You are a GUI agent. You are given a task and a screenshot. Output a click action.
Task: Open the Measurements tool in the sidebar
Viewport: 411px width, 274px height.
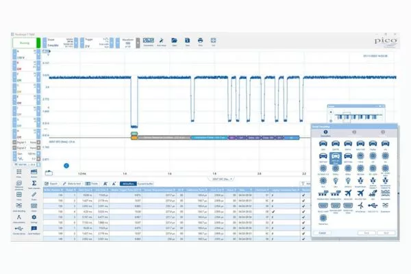19,219
